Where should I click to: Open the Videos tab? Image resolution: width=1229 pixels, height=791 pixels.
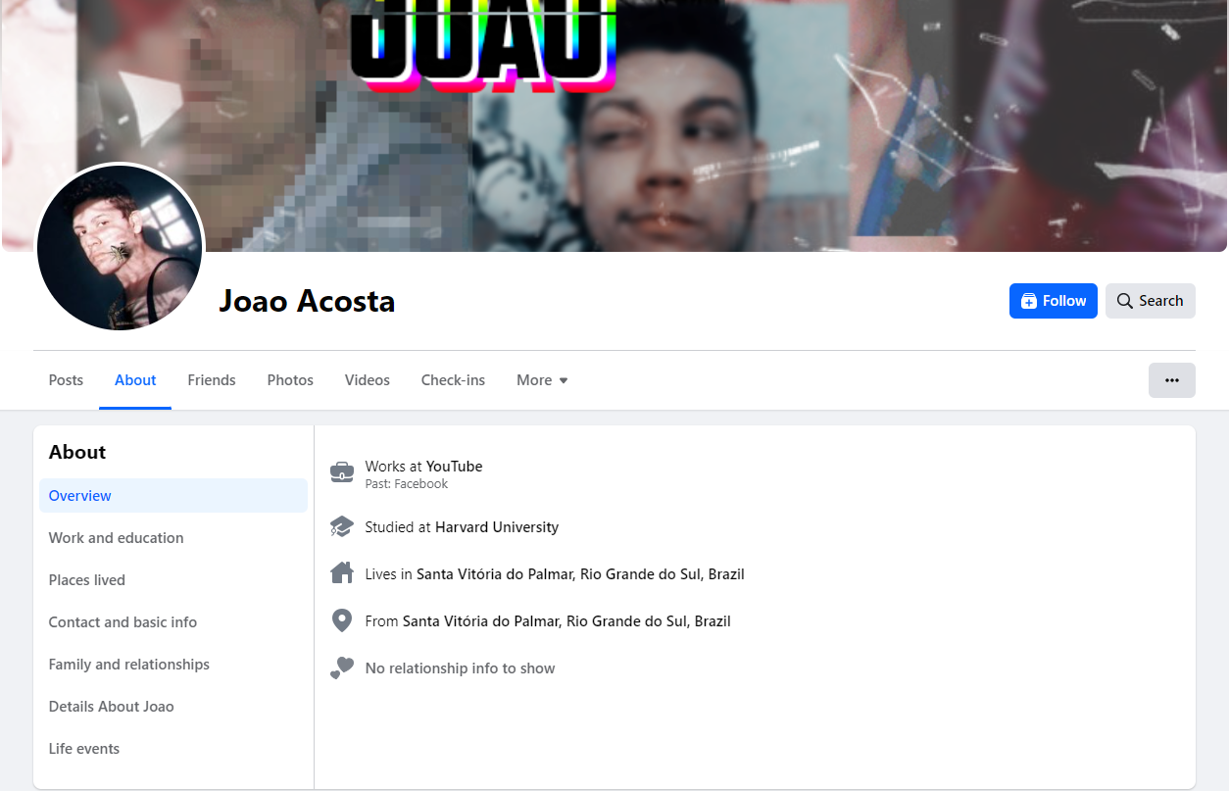(368, 380)
